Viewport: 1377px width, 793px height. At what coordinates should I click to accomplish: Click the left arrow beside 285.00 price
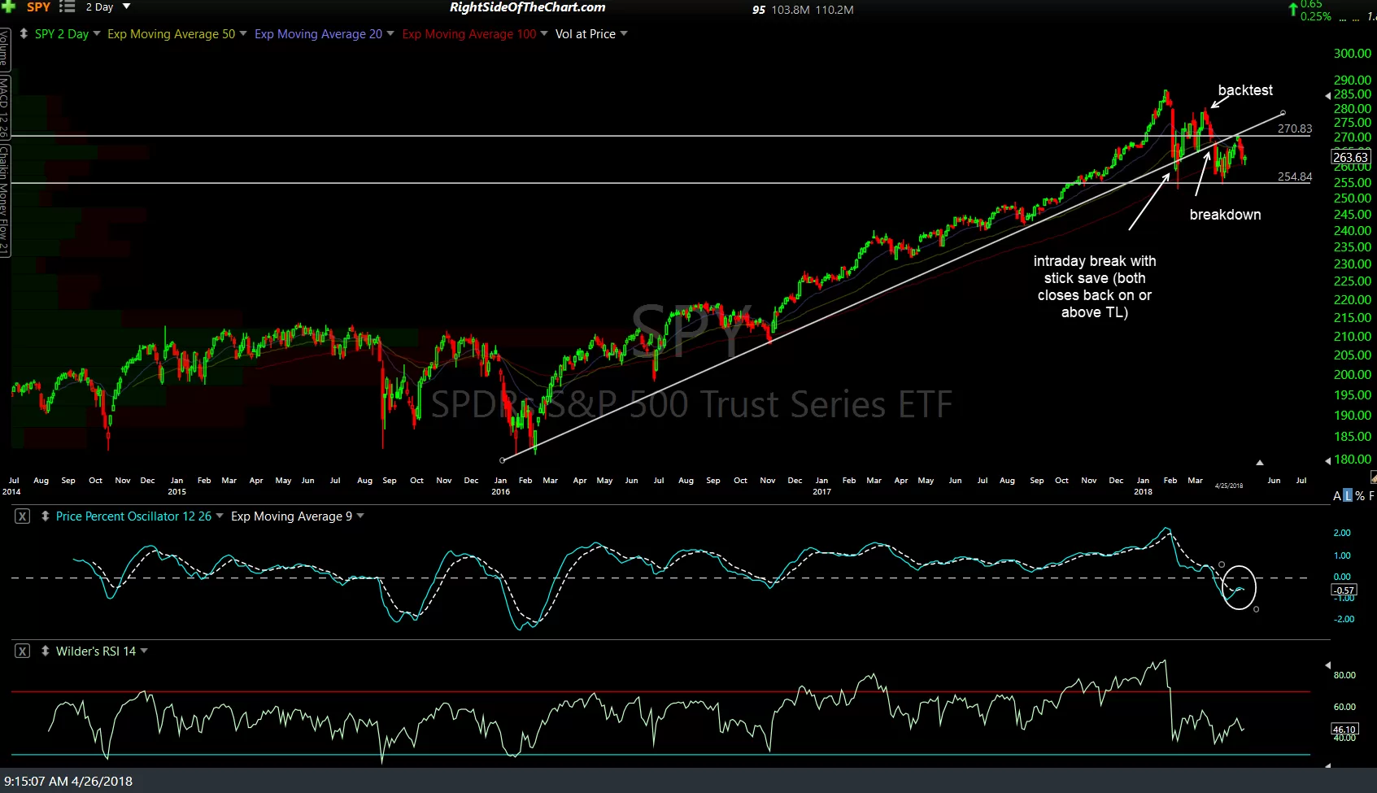(1328, 95)
